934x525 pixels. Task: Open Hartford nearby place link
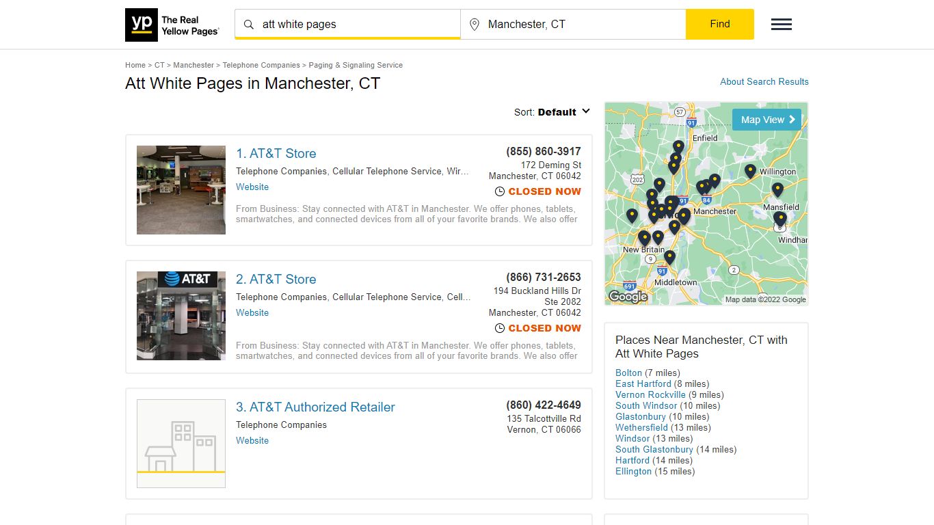tap(632, 461)
